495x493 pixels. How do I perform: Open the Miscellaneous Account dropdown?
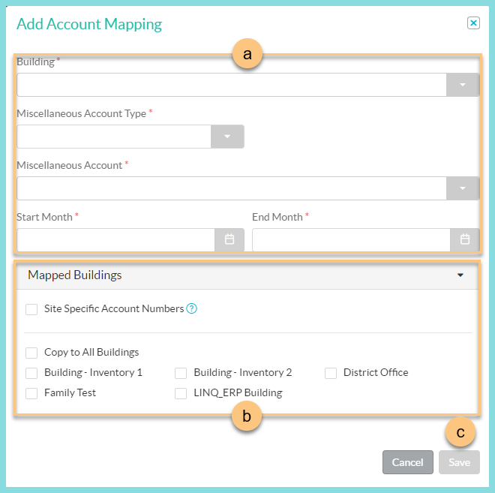tap(463, 188)
